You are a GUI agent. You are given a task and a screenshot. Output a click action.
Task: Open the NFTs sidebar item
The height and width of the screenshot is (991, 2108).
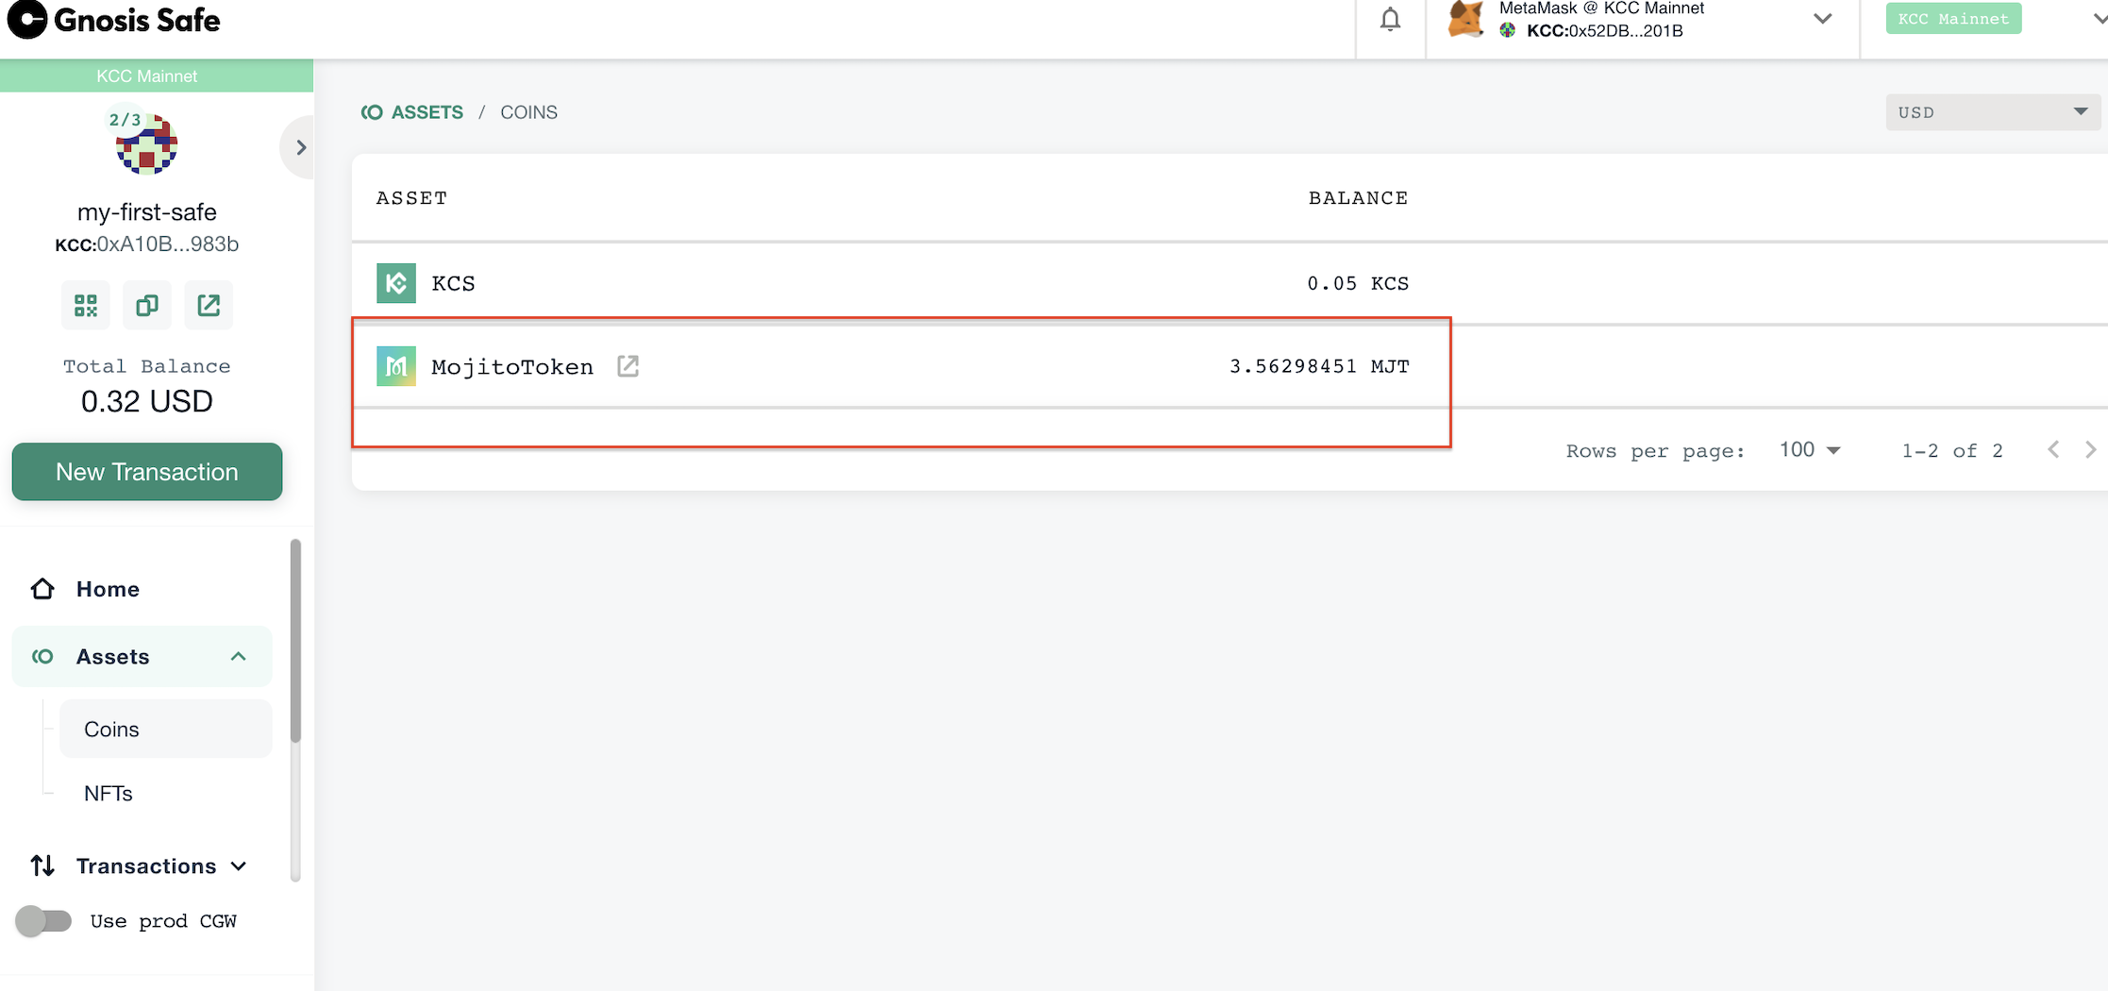(x=109, y=794)
